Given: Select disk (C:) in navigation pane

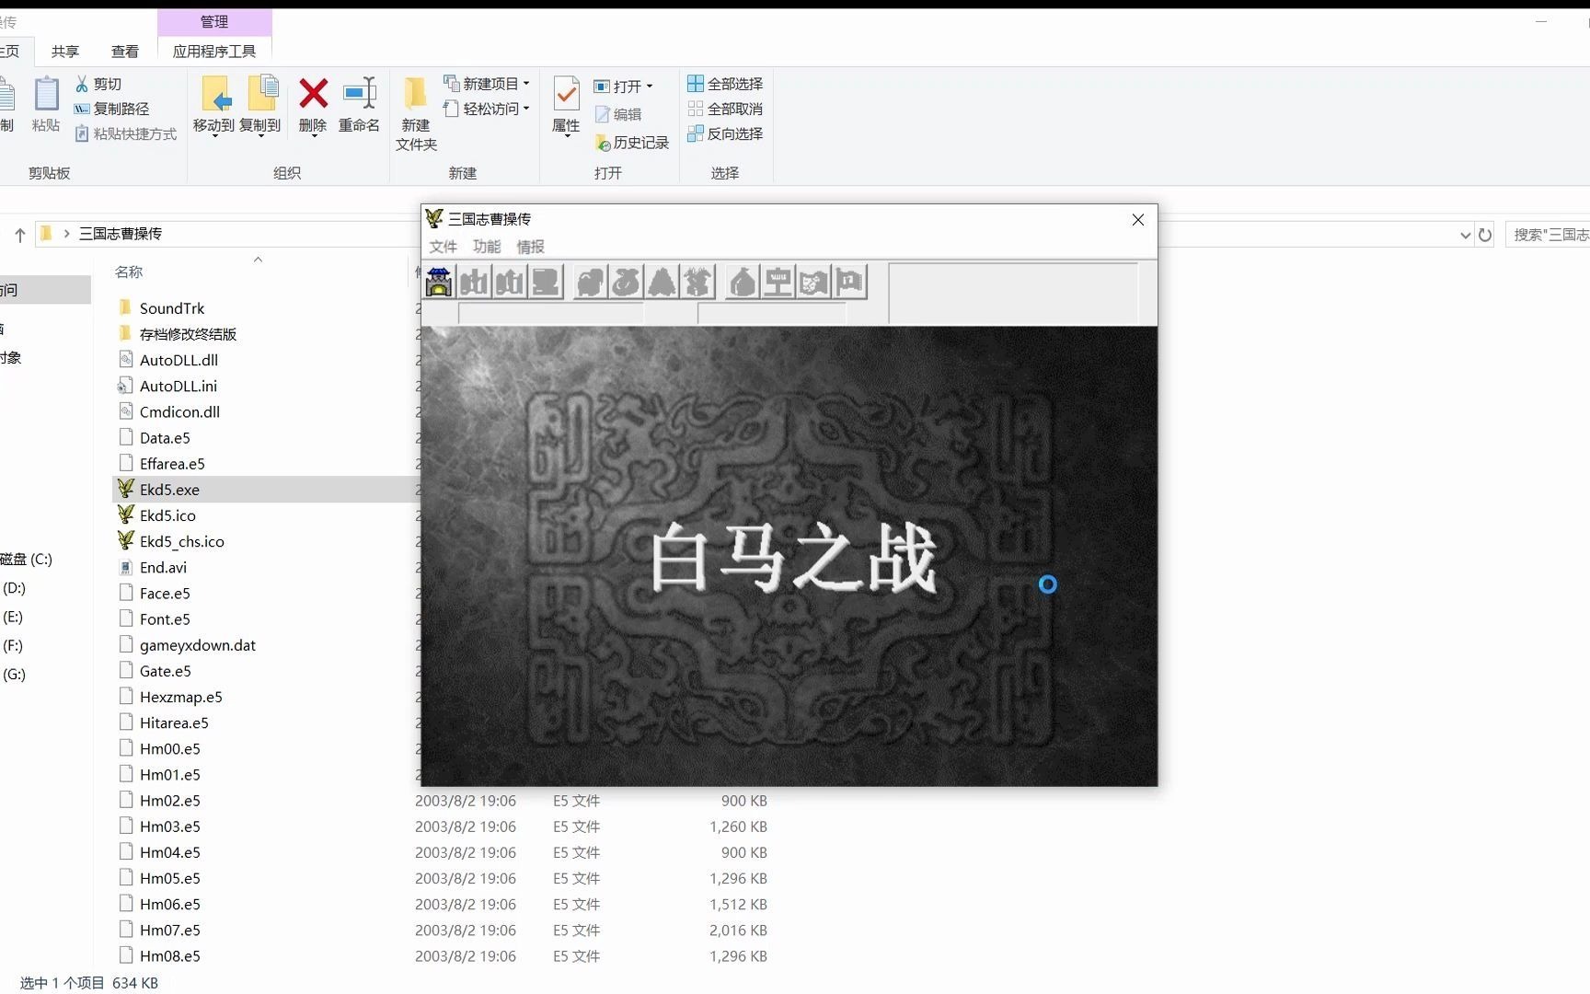Looking at the screenshot, I should [27, 559].
